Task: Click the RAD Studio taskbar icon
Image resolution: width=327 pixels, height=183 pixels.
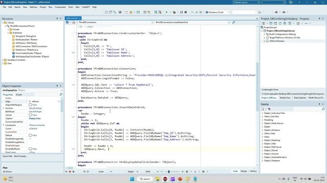Action: pyautogui.click(x=165, y=179)
